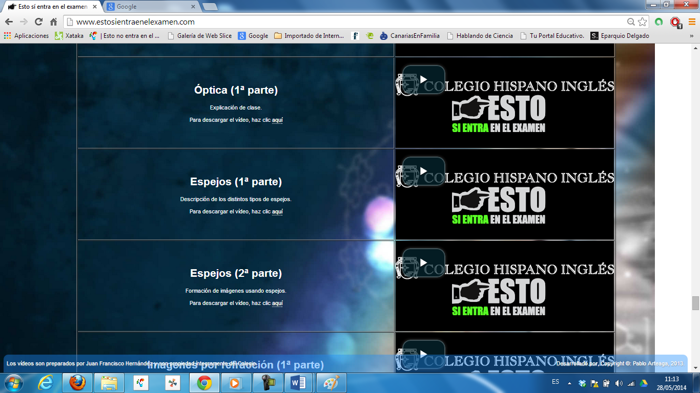700x393 pixels.
Task: Open the green circle extension icon
Action: coord(659,22)
